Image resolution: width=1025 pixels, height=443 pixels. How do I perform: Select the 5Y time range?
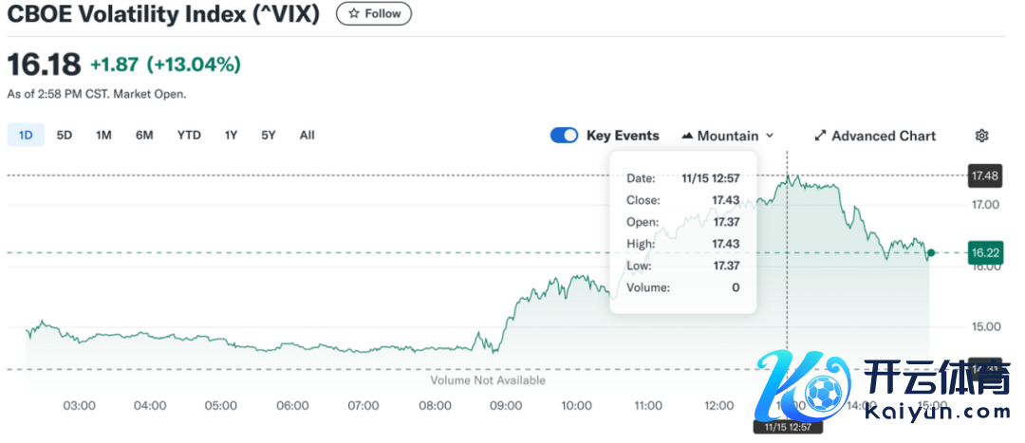(269, 135)
